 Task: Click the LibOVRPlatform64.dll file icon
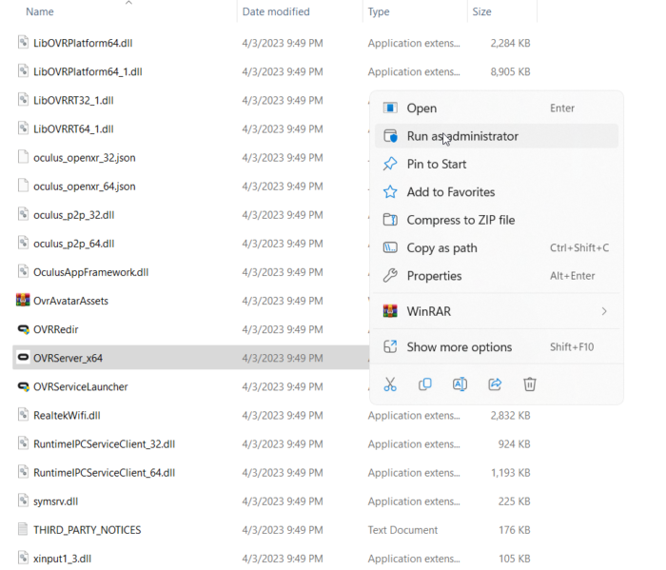[23, 43]
